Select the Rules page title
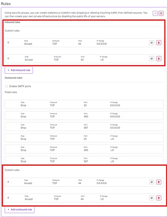The height and width of the screenshot is (217, 167). point(6,4)
